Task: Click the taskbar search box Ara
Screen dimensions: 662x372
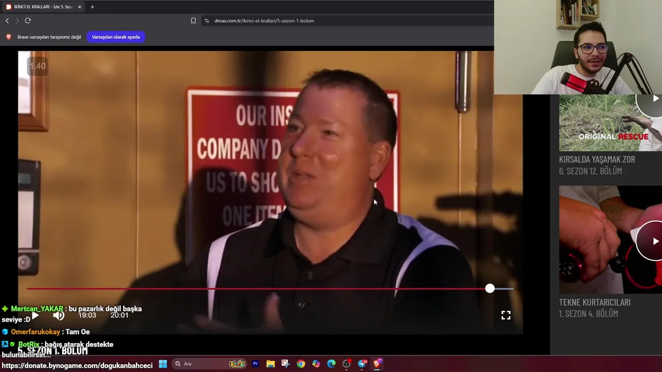Action: (209, 364)
